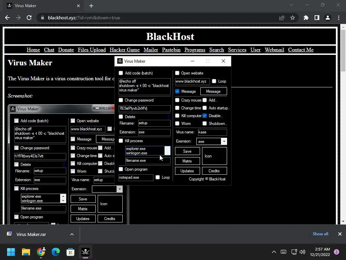The image size is (346, 260).
Task: Open the Programs navigation link
Action: [x=195, y=50]
